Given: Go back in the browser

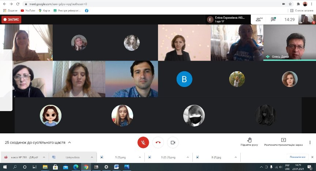Looking at the screenshot, I should pyautogui.click(x=4, y=4).
